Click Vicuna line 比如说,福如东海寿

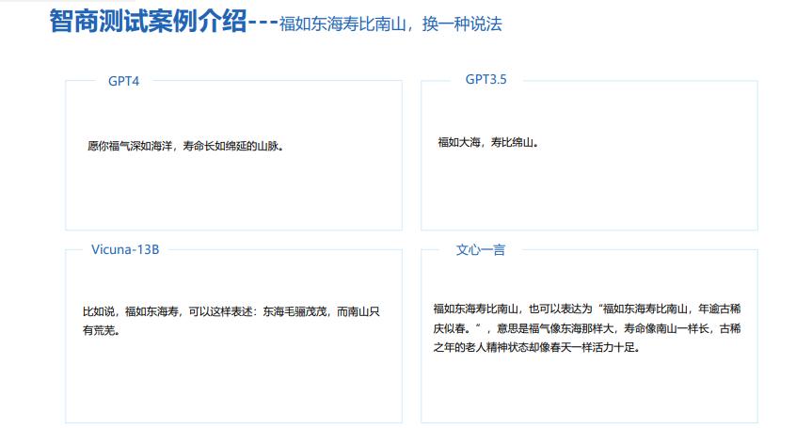pyautogui.click(x=131, y=311)
